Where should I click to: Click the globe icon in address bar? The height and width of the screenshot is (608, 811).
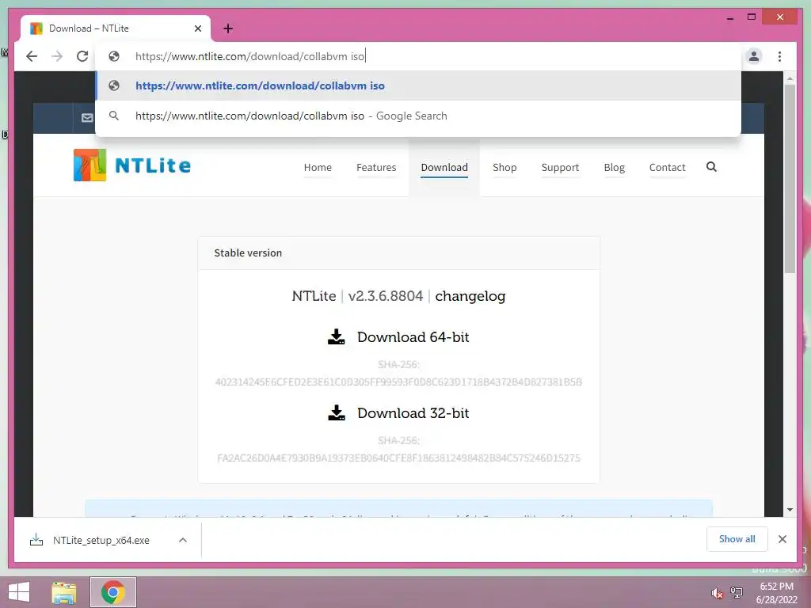click(114, 56)
